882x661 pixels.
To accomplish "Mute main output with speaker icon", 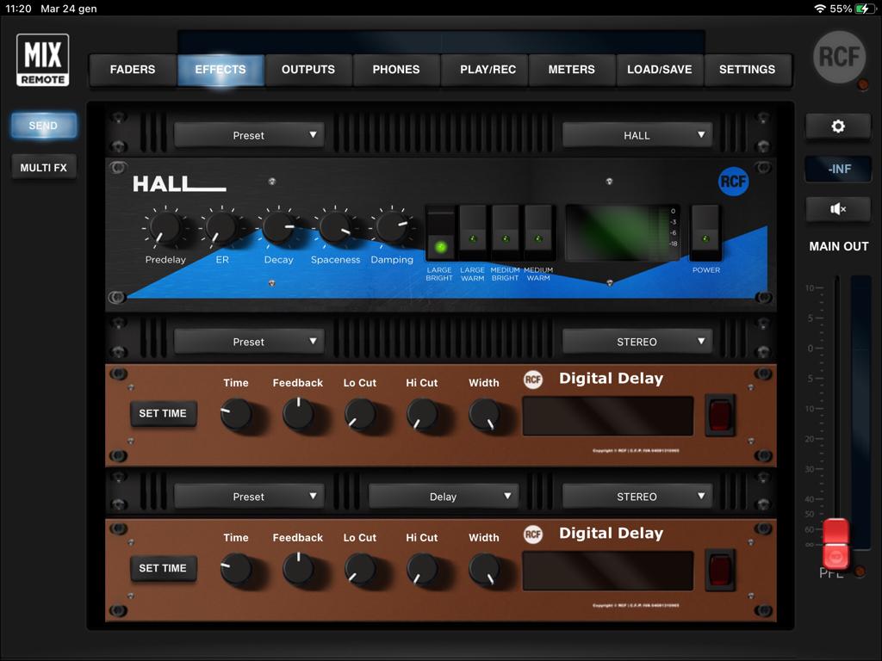I will [838, 209].
